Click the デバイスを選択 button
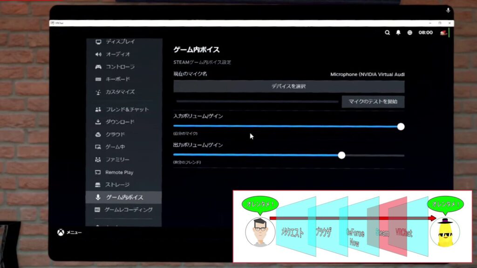This screenshot has height=268, width=477. pyautogui.click(x=289, y=86)
